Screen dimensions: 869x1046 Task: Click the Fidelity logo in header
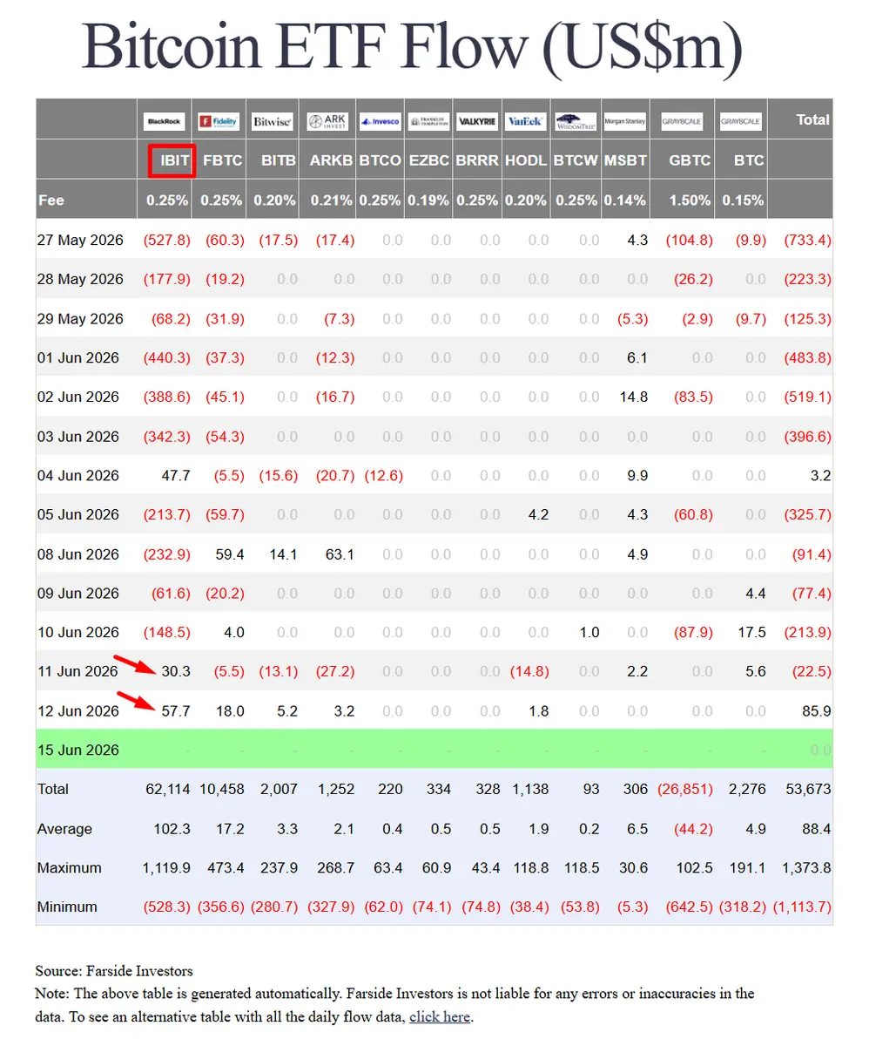coord(218,121)
